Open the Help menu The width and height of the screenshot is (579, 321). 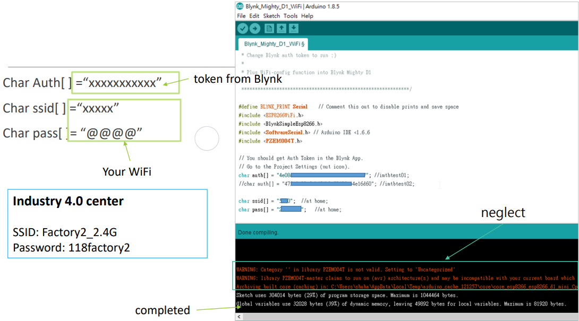pyautogui.click(x=307, y=16)
